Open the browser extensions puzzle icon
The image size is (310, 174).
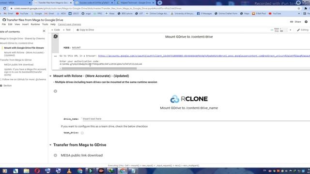tap(306, 9)
